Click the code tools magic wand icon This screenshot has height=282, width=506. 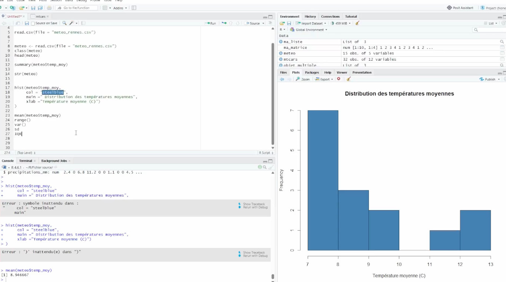pyautogui.click(x=73, y=23)
